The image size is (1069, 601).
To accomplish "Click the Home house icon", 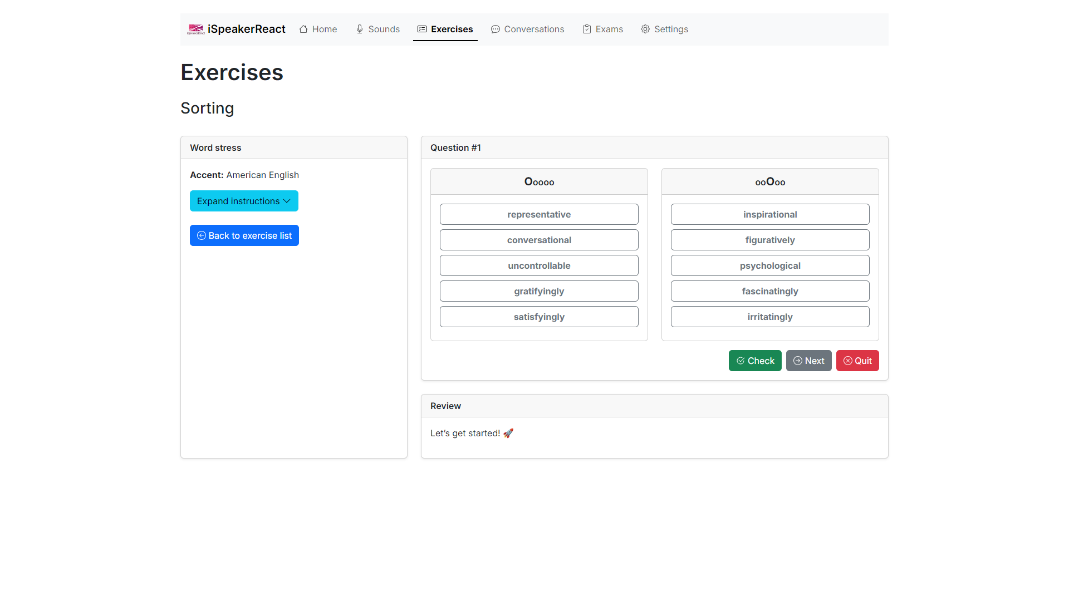I will [303, 29].
